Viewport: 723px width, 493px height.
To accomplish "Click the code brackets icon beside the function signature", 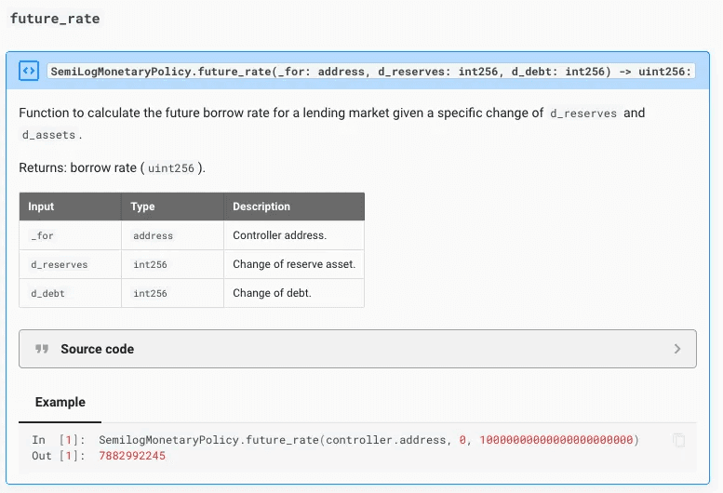I will pos(29,71).
